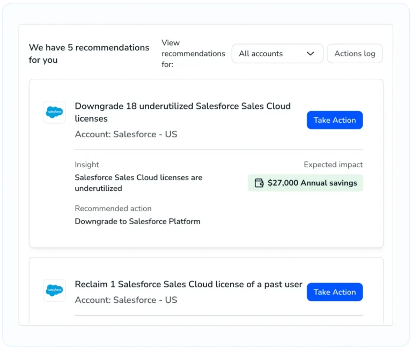The height and width of the screenshot is (349, 412).
Task: Click the chevron arrow in All accounts selector
Action: (310, 54)
